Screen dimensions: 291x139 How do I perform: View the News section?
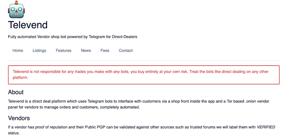click(86, 51)
